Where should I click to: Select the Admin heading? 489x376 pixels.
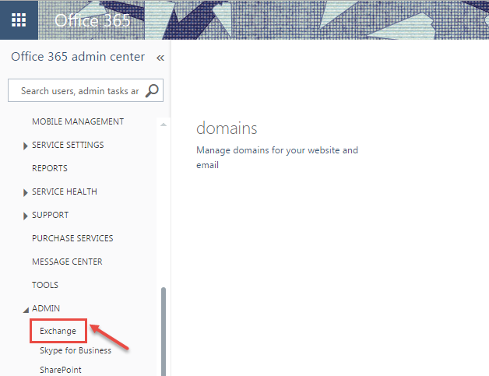click(46, 308)
